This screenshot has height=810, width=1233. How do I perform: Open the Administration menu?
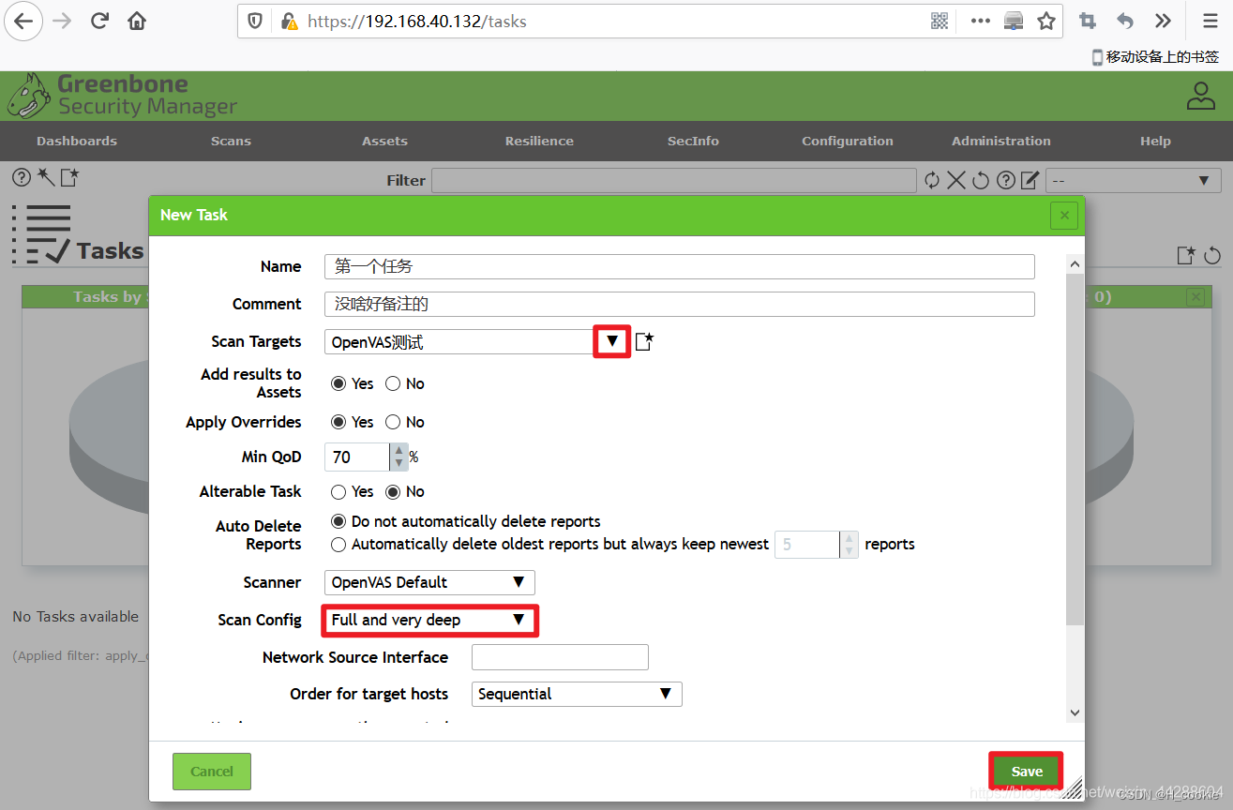point(1001,141)
